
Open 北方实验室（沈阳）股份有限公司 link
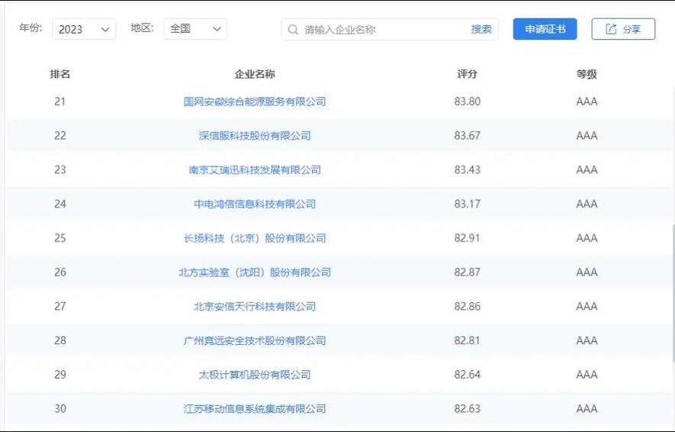coord(255,272)
